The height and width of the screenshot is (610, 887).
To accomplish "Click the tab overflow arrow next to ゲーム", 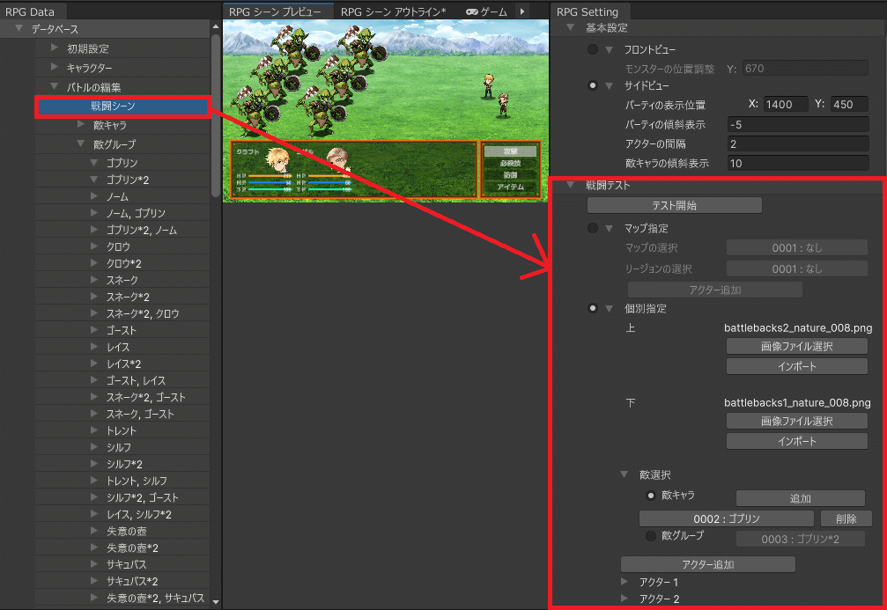I will [x=522, y=11].
